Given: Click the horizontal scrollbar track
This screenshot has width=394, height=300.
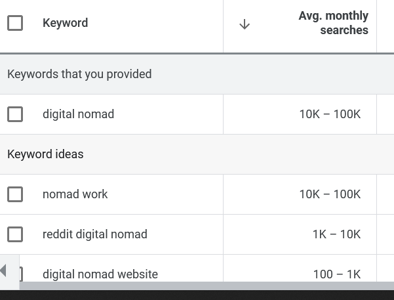Looking at the screenshot, I should click(197, 286).
